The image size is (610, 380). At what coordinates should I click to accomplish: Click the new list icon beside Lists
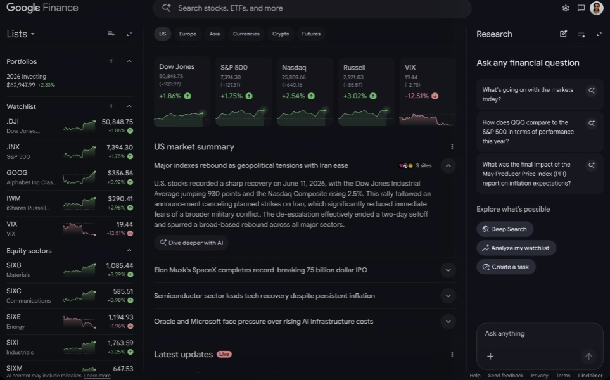click(111, 34)
